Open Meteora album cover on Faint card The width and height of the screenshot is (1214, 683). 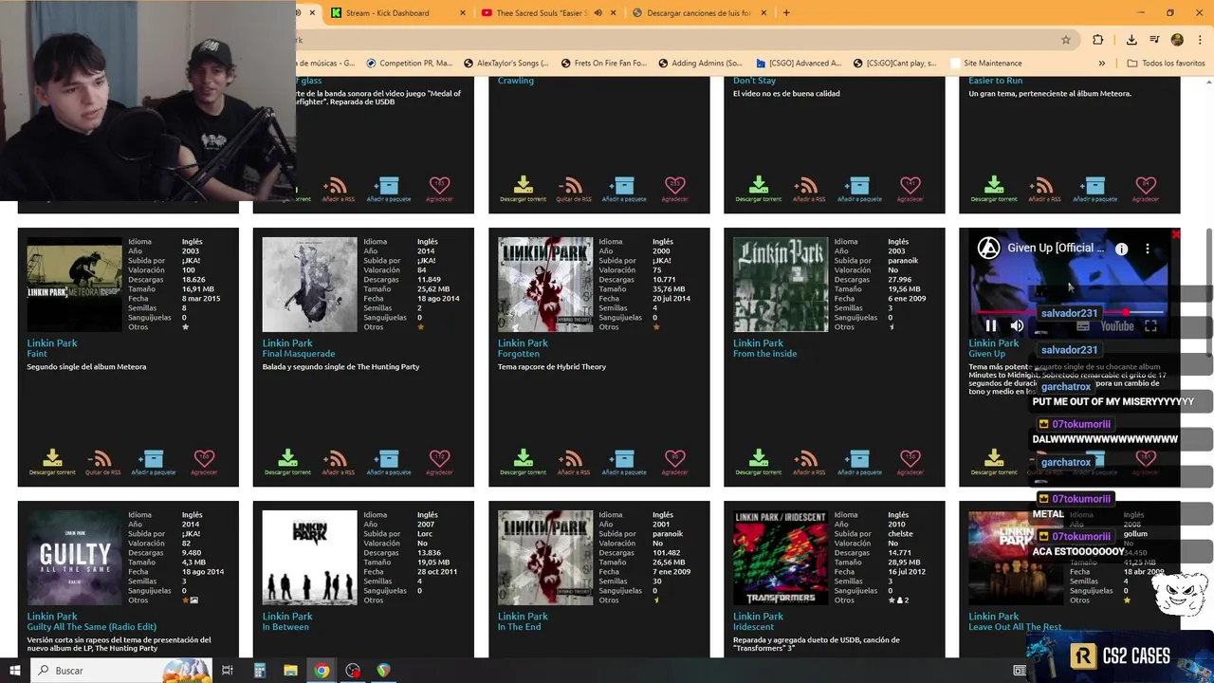click(x=74, y=285)
